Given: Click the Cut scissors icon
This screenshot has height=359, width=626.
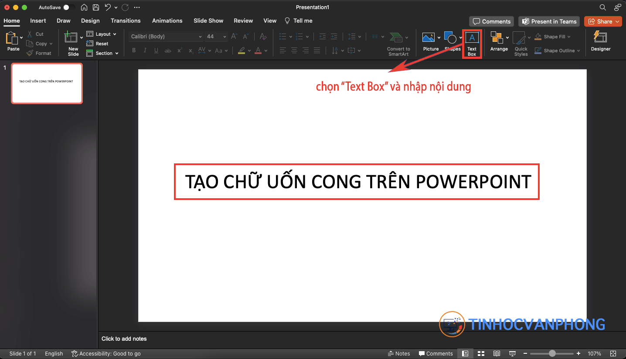Looking at the screenshot, I should click(30, 34).
